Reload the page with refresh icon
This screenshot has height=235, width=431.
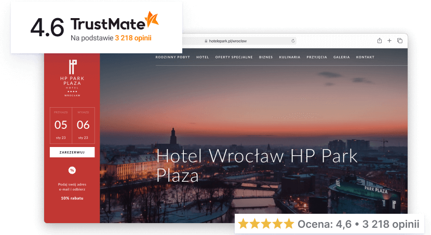(293, 41)
